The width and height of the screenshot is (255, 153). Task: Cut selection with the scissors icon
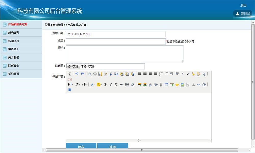coord(111,74)
